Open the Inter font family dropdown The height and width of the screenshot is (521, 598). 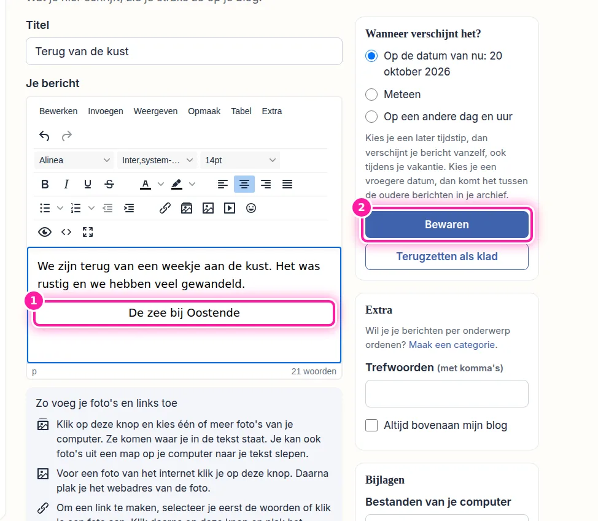pos(157,160)
